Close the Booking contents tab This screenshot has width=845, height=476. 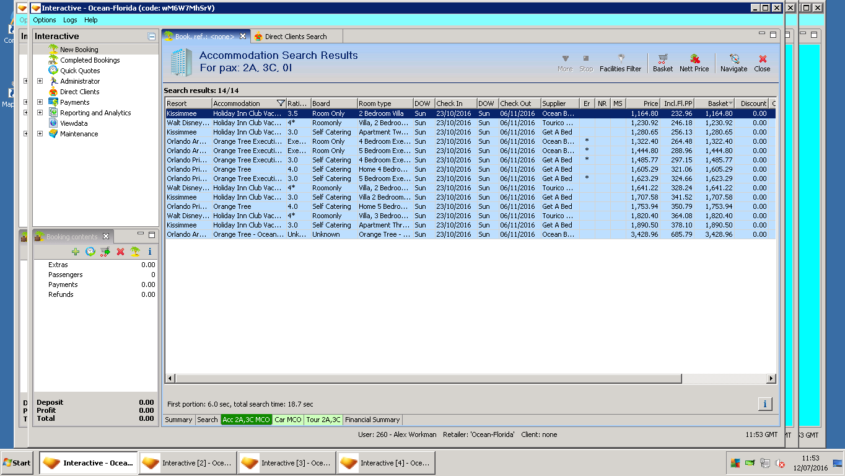pyautogui.click(x=106, y=237)
